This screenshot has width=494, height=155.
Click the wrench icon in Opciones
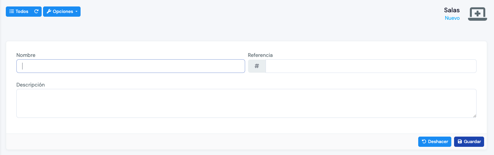click(49, 12)
